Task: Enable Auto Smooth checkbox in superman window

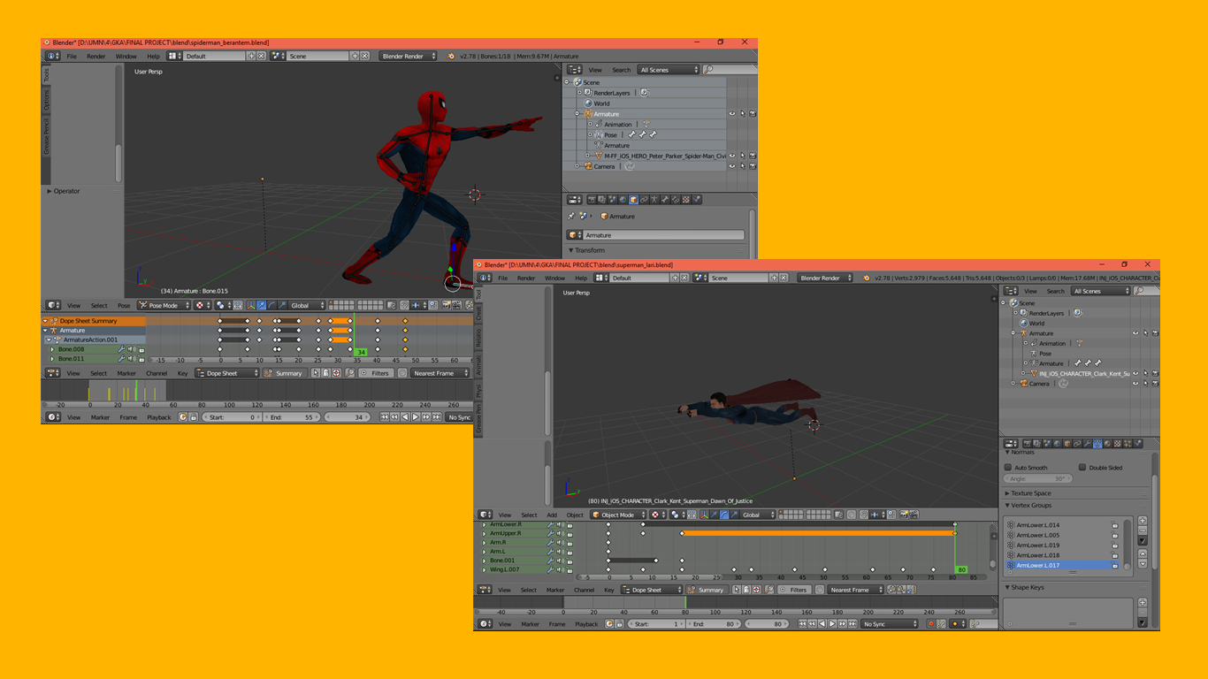Action: pos(1008,467)
